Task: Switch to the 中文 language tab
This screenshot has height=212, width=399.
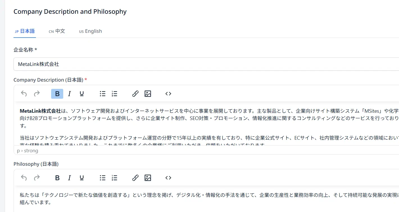Action: pyautogui.click(x=57, y=31)
